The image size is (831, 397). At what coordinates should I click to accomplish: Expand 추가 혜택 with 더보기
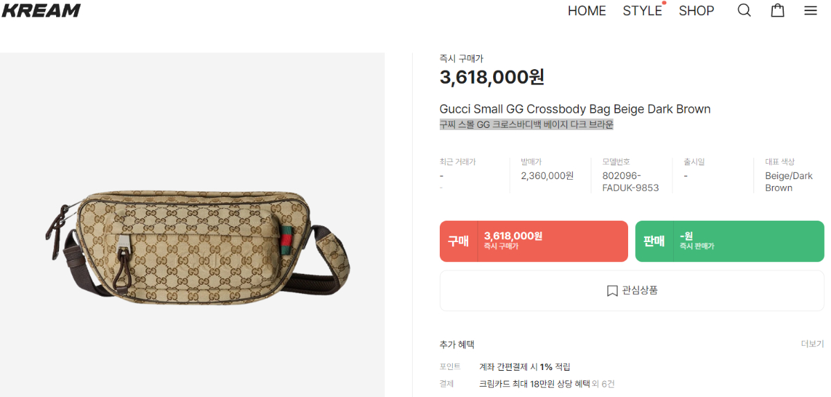(812, 344)
